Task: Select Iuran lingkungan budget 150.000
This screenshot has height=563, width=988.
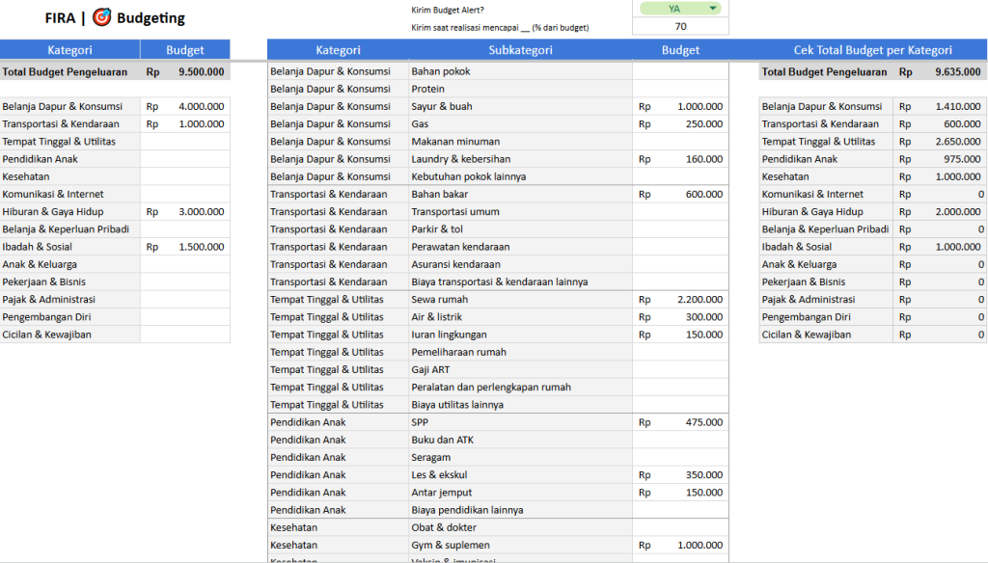Action: point(680,335)
